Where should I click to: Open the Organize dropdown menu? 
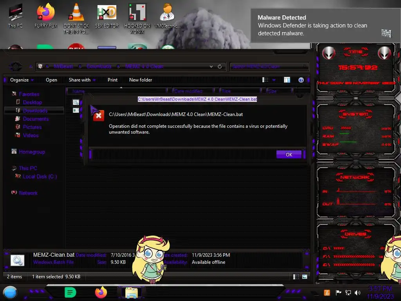pos(22,80)
